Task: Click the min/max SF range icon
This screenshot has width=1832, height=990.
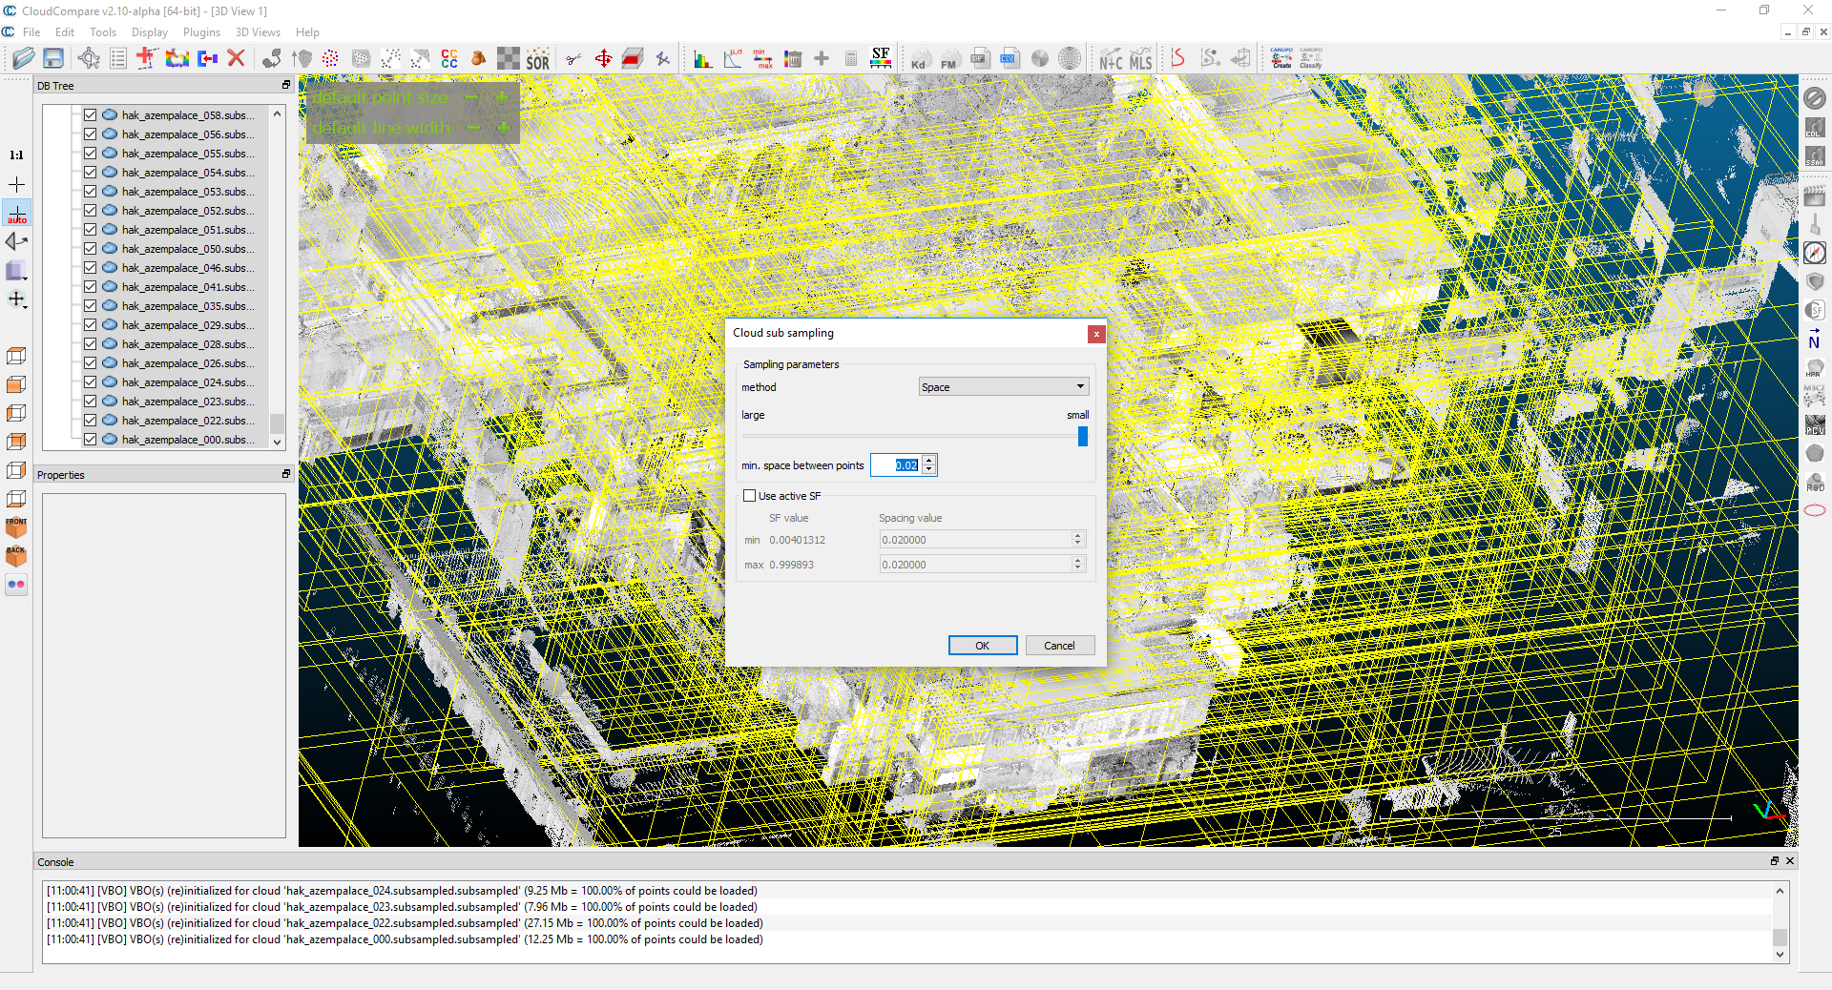Action: [763, 59]
